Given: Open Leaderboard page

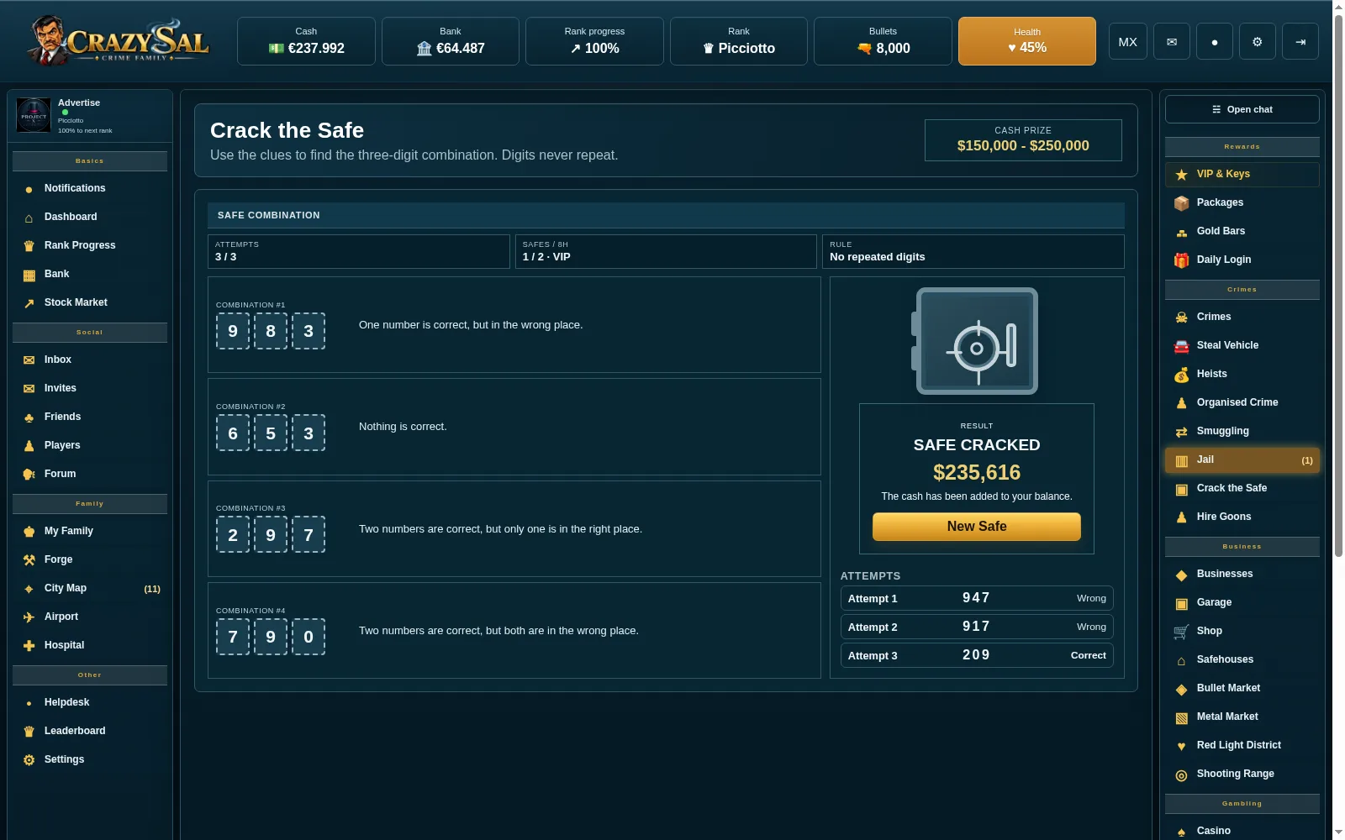Looking at the screenshot, I should (x=90, y=731).
